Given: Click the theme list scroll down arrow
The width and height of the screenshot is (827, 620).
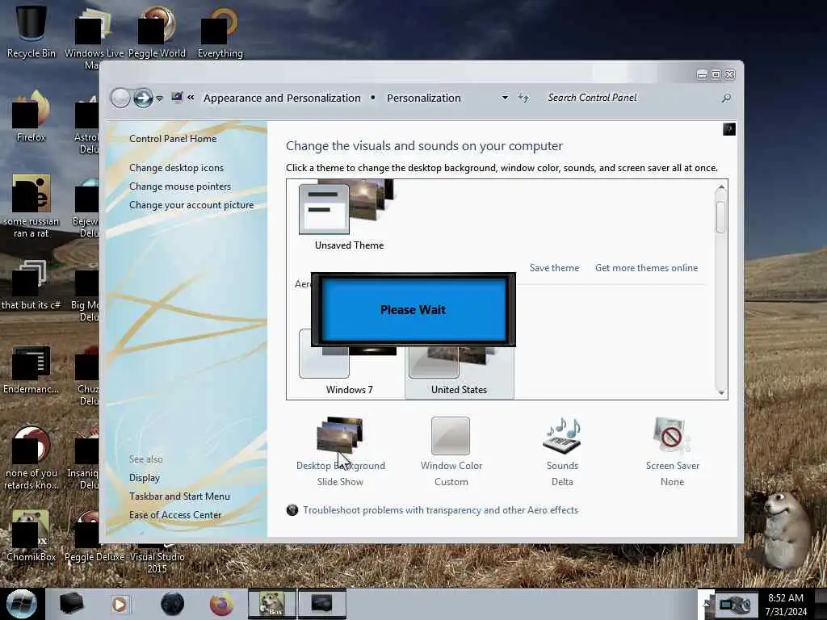Looking at the screenshot, I should pos(721,392).
